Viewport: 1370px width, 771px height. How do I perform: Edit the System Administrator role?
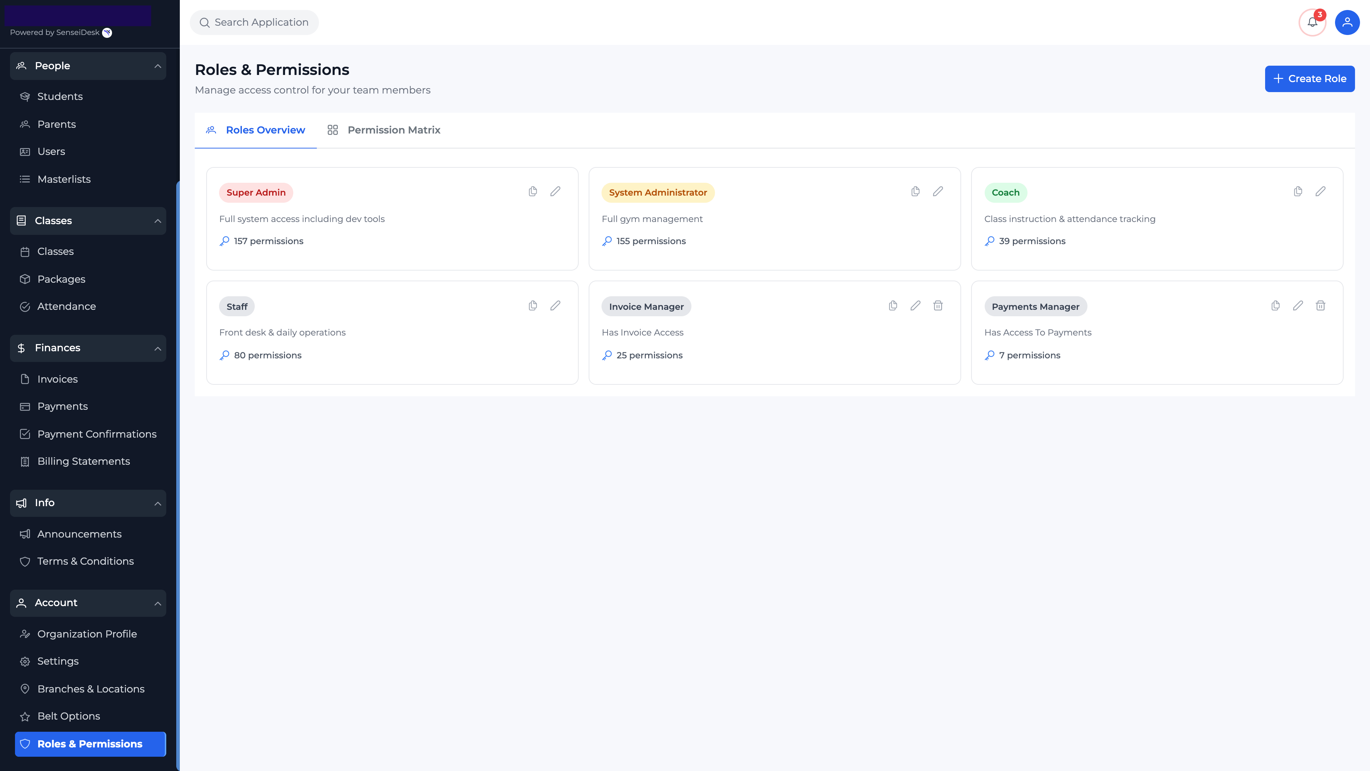click(938, 192)
